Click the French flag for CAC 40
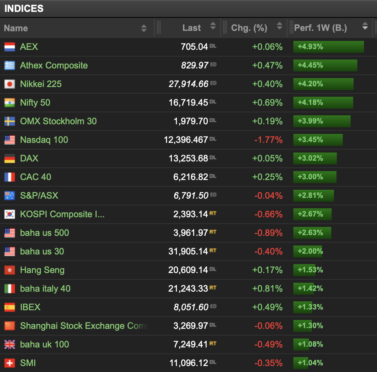 10,177
